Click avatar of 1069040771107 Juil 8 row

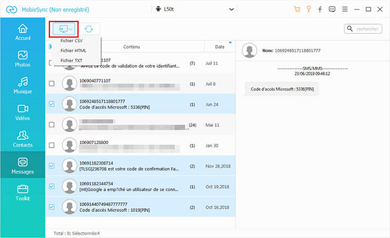70,83
